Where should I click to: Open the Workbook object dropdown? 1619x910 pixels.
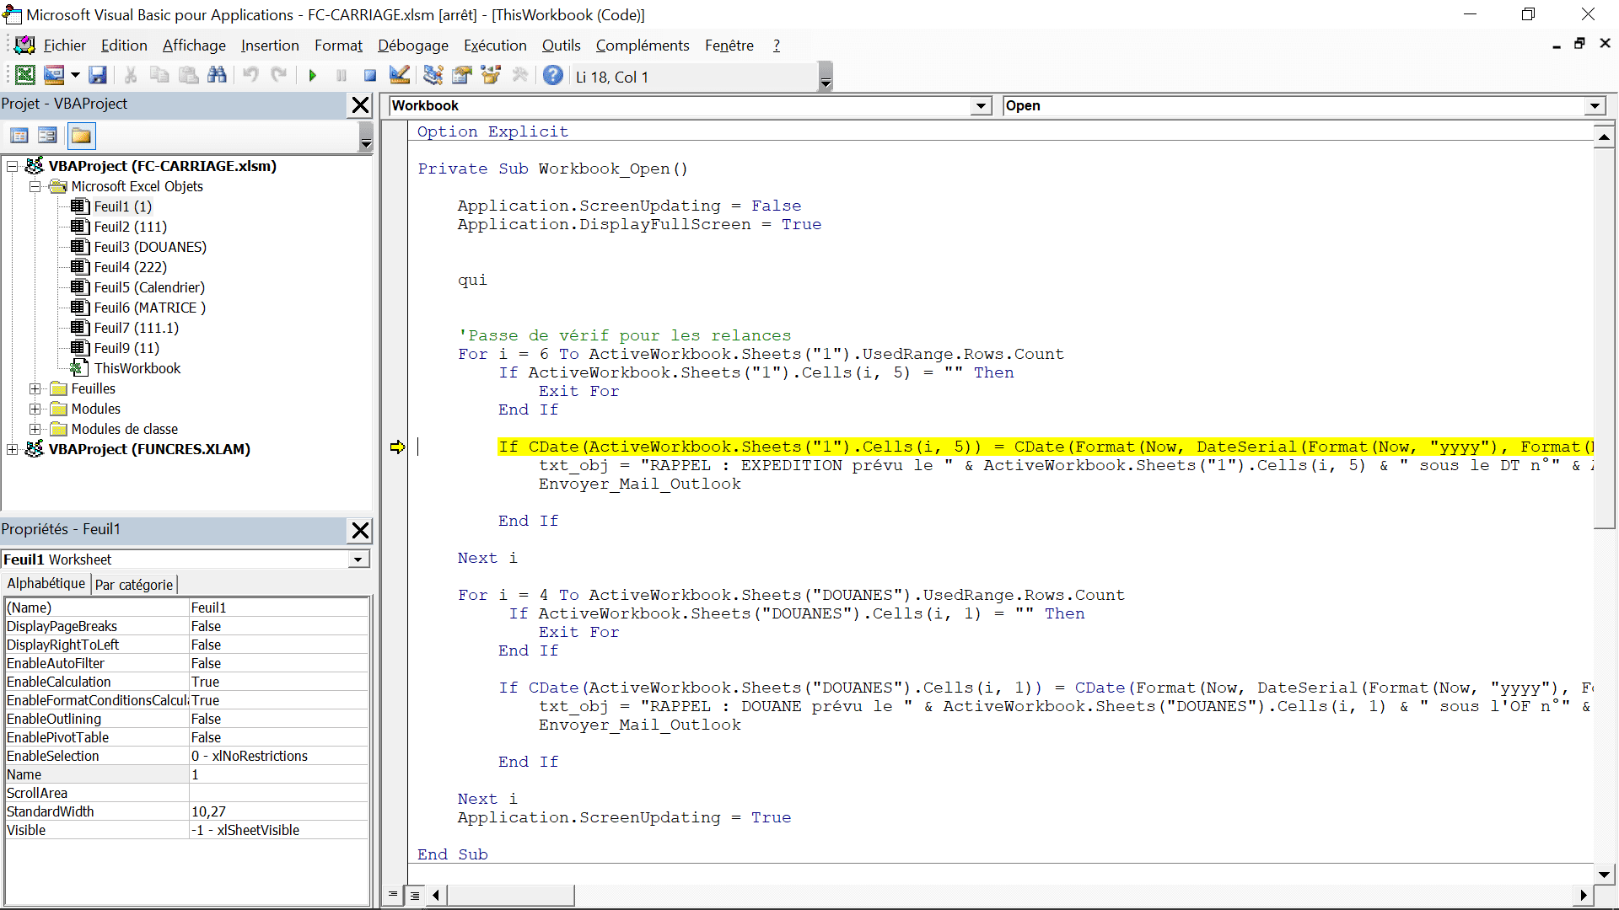981,106
